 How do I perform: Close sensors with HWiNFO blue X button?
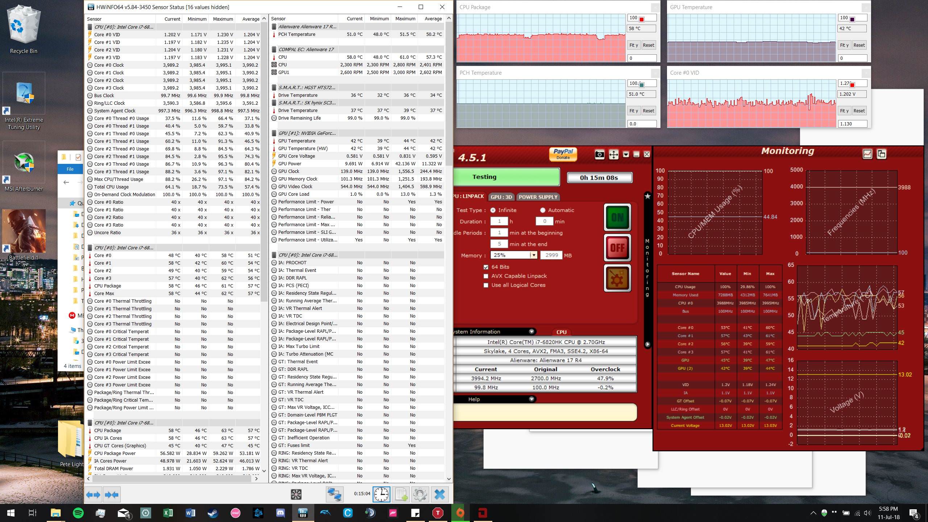439,494
